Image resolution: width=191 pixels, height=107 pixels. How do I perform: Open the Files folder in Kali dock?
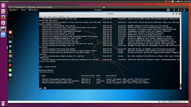pos(10,42)
